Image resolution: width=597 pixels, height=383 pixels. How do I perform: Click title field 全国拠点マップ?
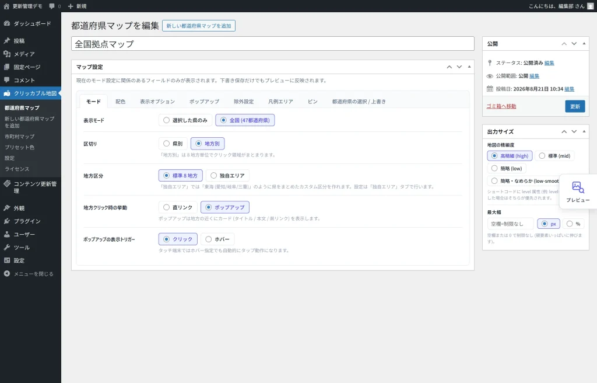pos(273,43)
